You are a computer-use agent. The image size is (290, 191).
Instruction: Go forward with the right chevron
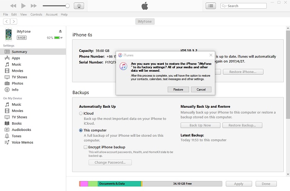point(14,22)
